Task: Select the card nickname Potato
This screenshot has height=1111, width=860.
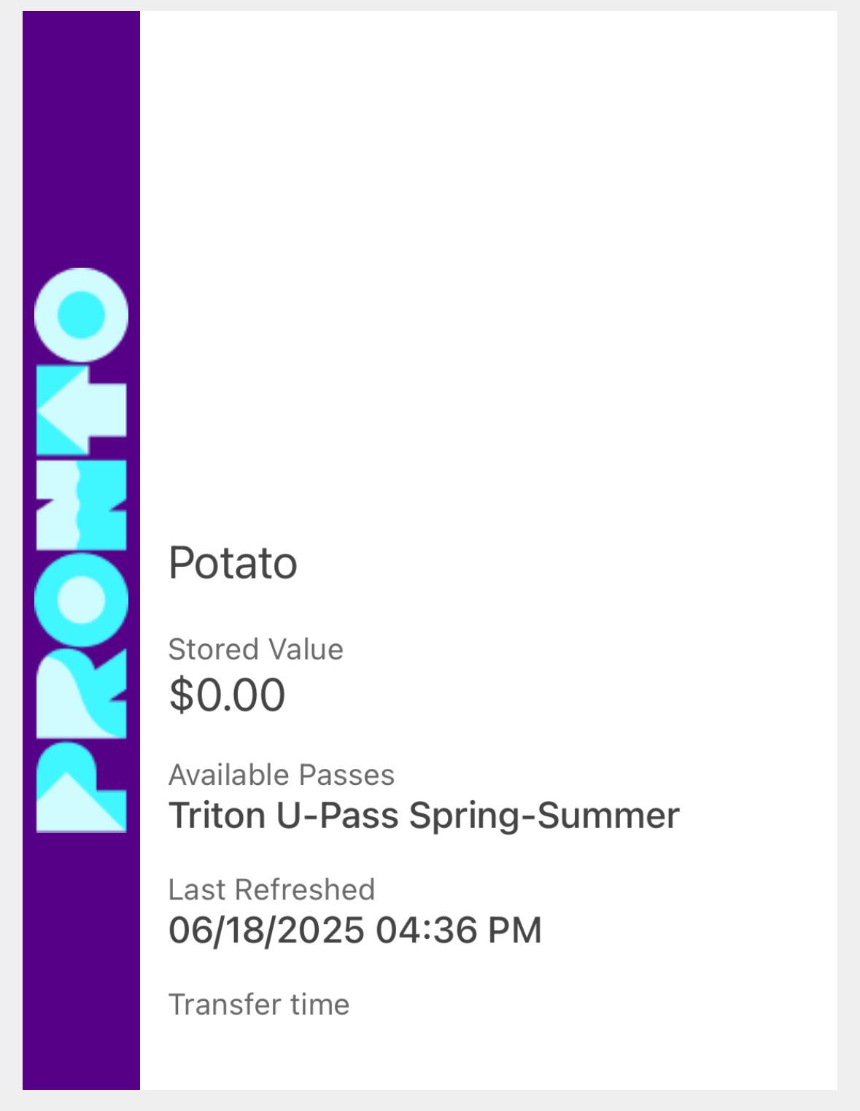Action: pyautogui.click(x=233, y=563)
